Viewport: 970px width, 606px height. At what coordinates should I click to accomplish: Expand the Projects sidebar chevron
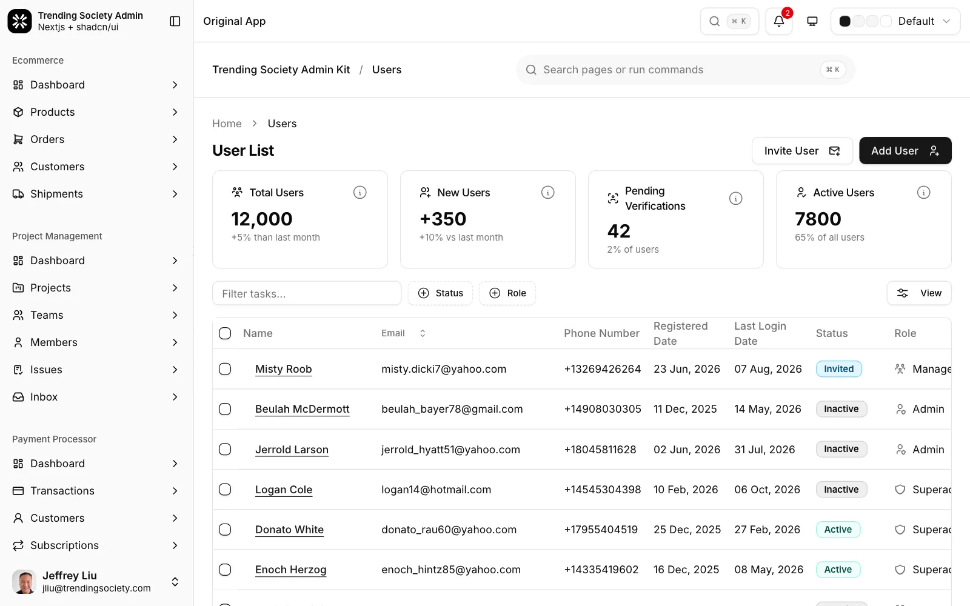(x=175, y=288)
